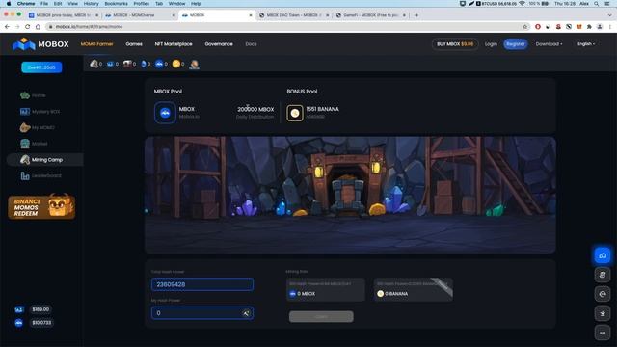Screen dimensions: 617x347
Task: Open the Bookmarks menu in the menu bar
Action: point(116,4)
